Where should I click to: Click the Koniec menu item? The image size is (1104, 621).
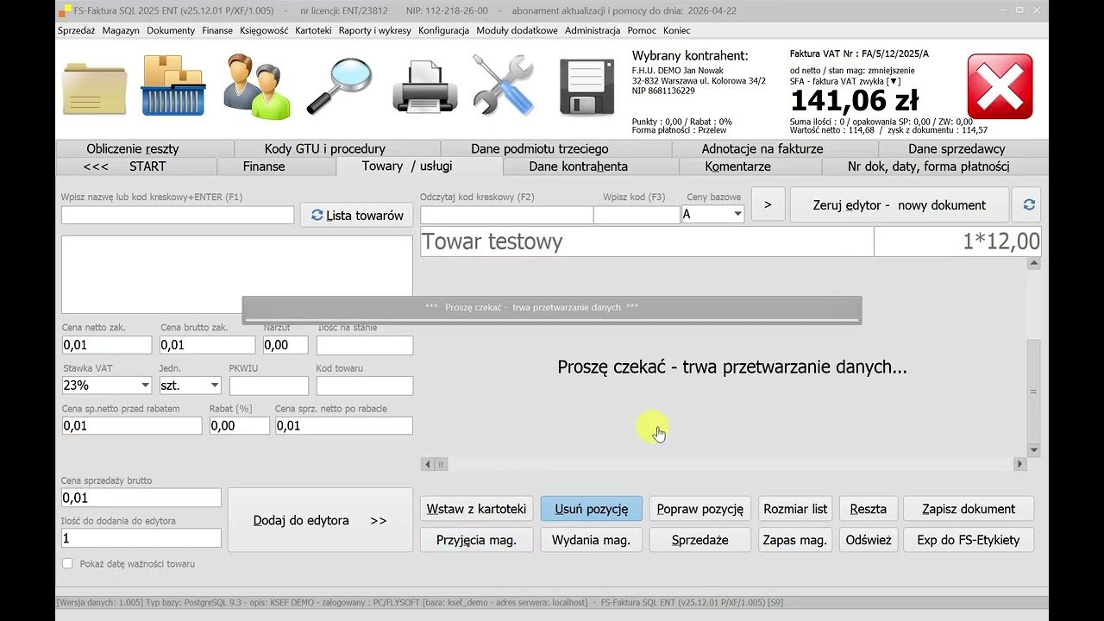(x=677, y=30)
